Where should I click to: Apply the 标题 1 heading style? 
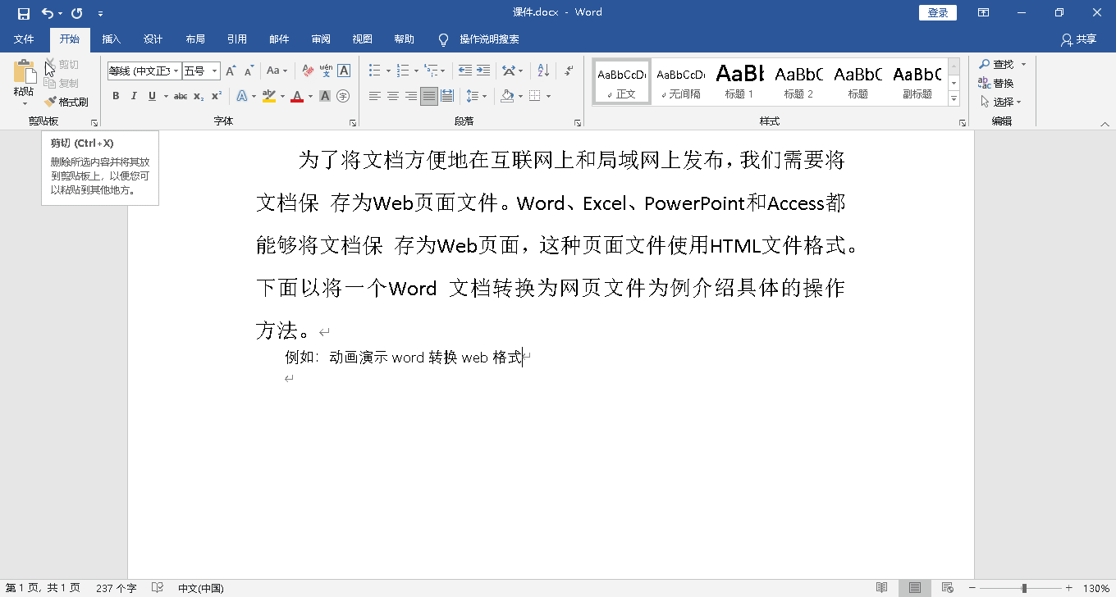[739, 81]
